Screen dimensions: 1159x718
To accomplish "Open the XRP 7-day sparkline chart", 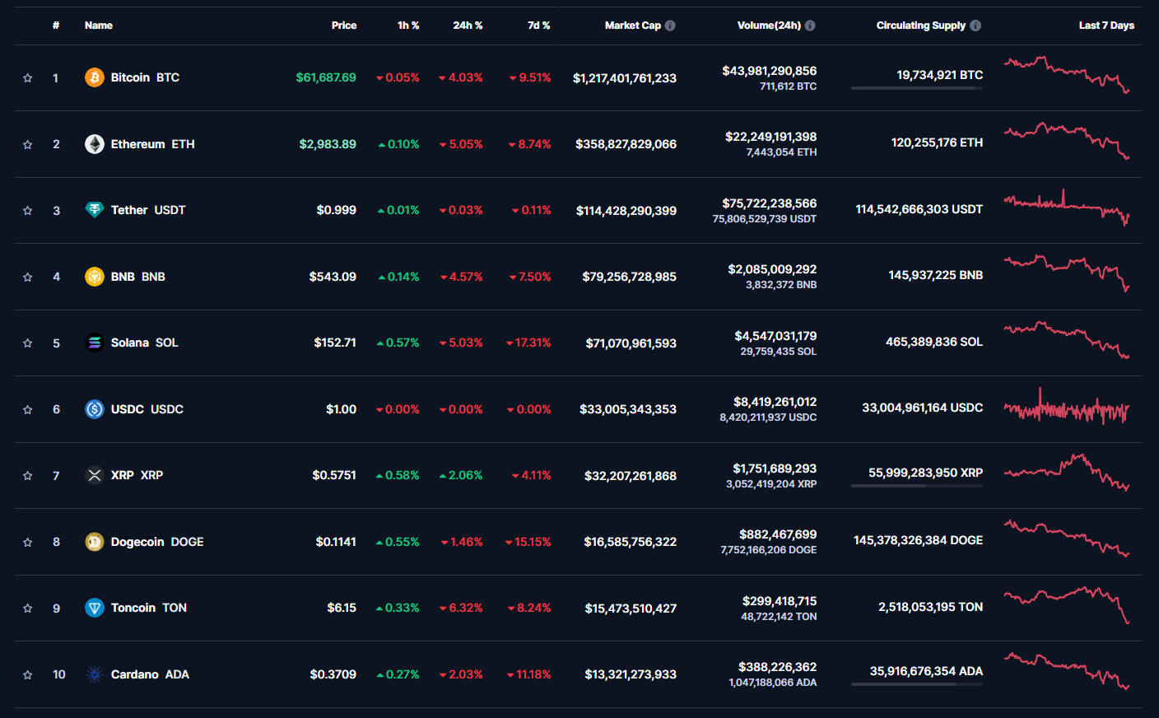I will [1066, 472].
